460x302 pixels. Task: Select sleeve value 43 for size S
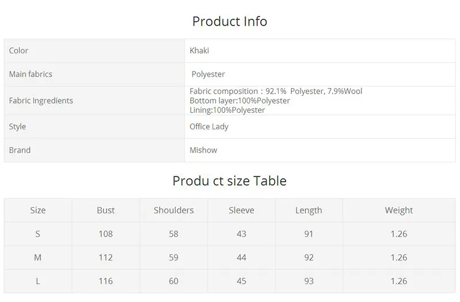pyautogui.click(x=241, y=234)
